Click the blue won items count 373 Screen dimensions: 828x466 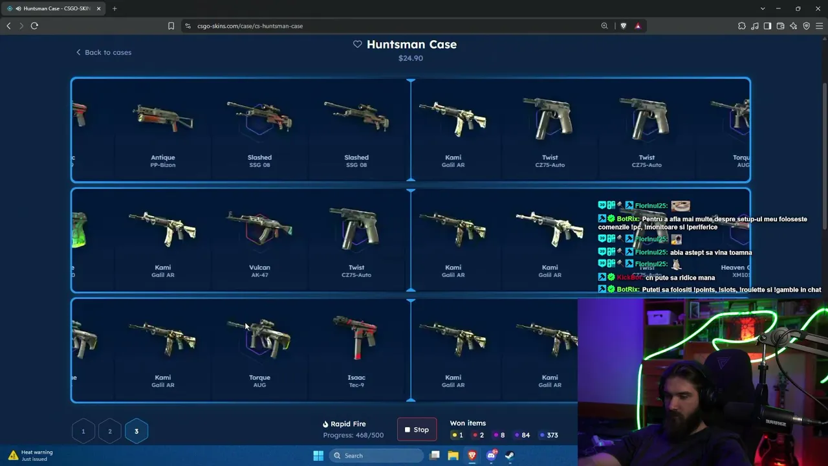tap(549, 435)
